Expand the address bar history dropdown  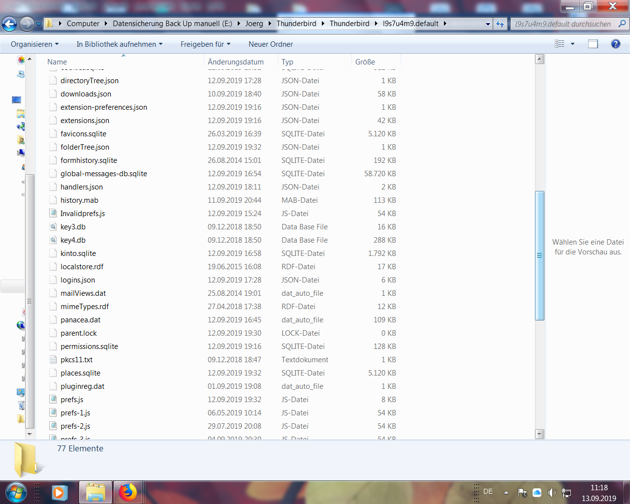coord(488,24)
